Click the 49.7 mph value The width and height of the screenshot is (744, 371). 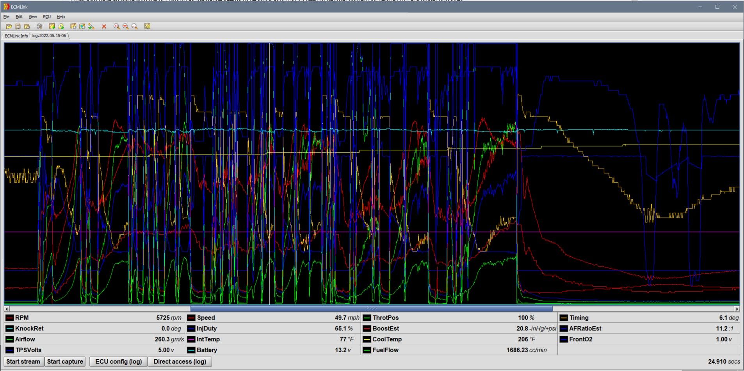347,318
